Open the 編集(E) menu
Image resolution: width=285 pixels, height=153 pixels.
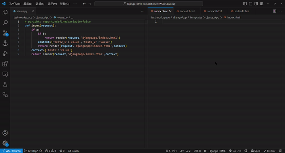click(x=28, y=4)
